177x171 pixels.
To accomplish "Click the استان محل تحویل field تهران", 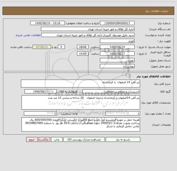I will pos(117,60).
